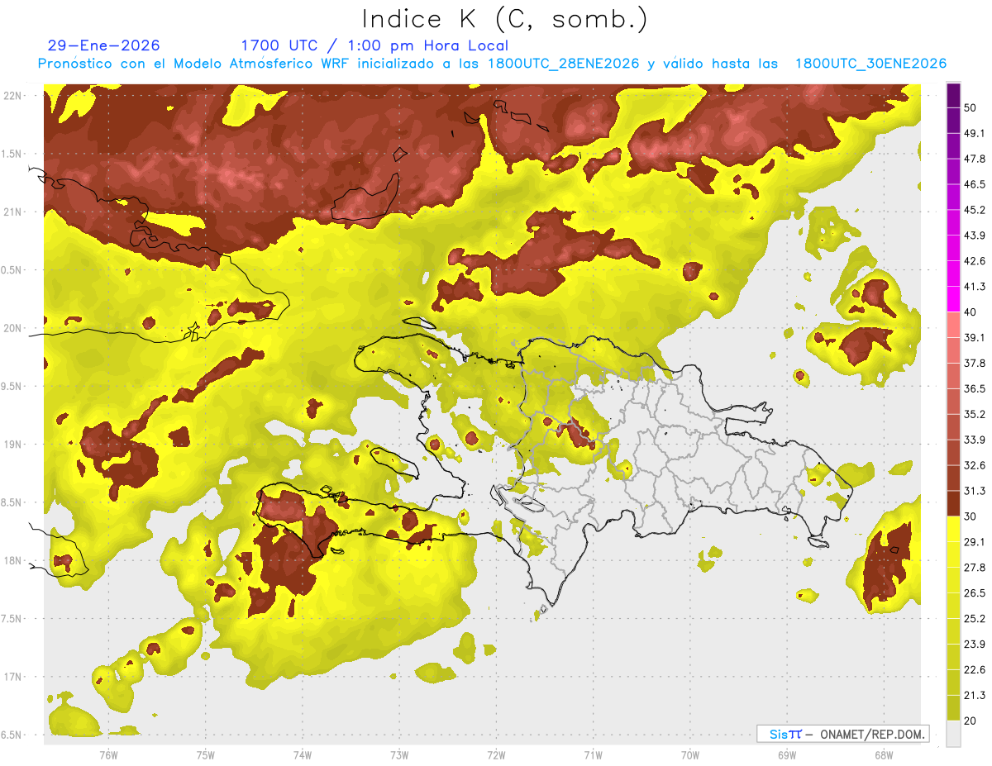Pick the bright yellow swatch between 29.1 and 30
The width and height of the screenshot is (992, 766).
click(953, 529)
